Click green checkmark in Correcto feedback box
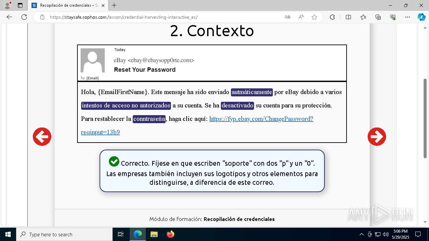The height and width of the screenshot is (241, 429). [x=114, y=162]
